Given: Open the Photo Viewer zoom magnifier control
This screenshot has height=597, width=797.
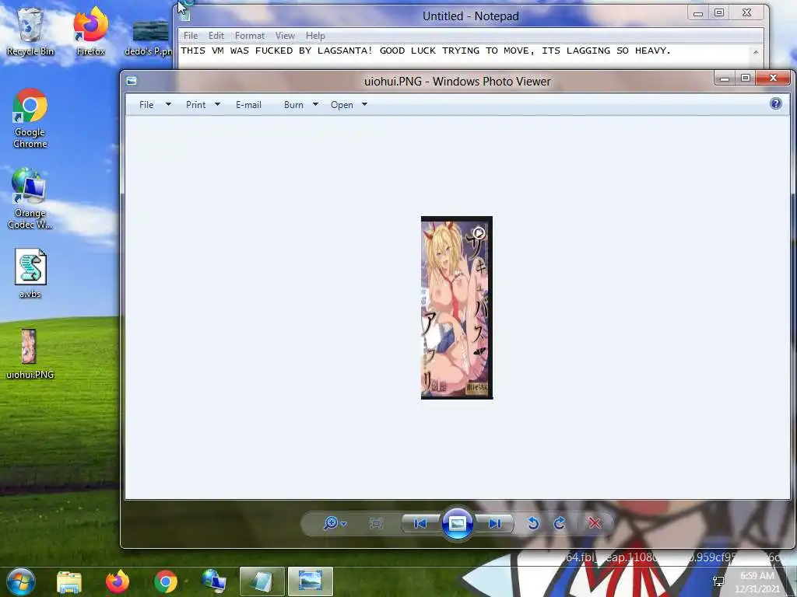Looking at the screenshot, I should (335, 523).
